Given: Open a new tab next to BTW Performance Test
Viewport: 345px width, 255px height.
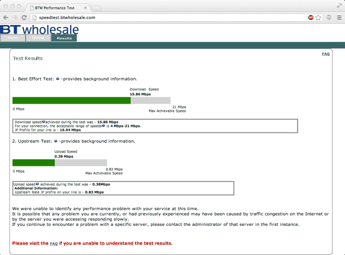Looking at the screenshot, I should pos(96,8).
